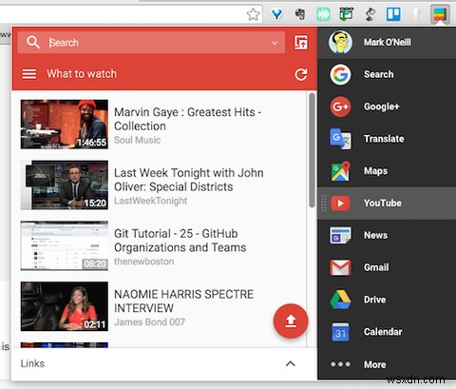Select Translate in the sidebar

(387, 139)
